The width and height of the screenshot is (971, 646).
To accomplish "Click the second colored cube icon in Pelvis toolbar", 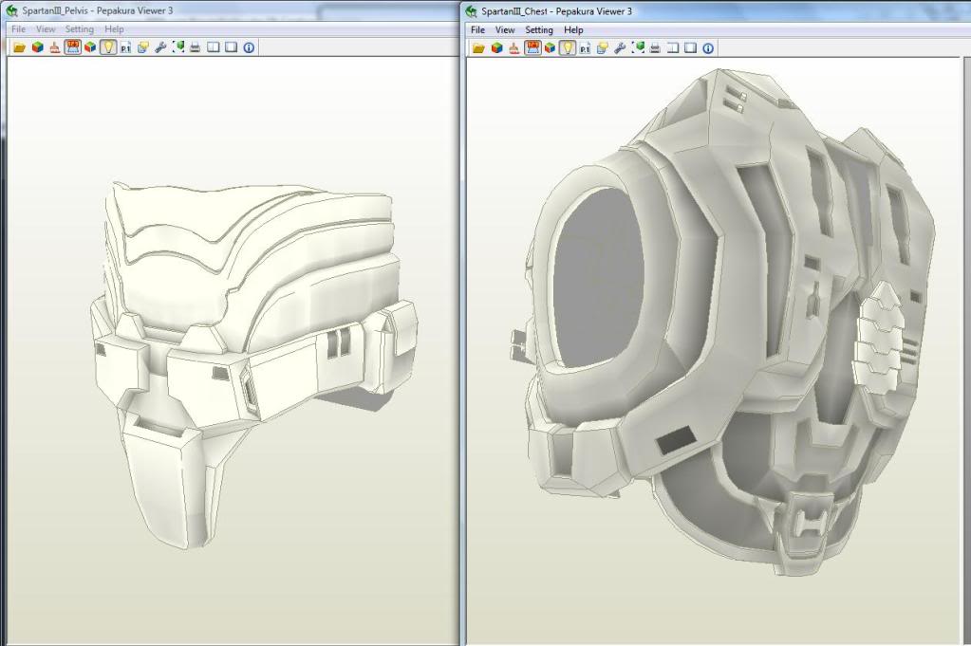I will [90, 47].
